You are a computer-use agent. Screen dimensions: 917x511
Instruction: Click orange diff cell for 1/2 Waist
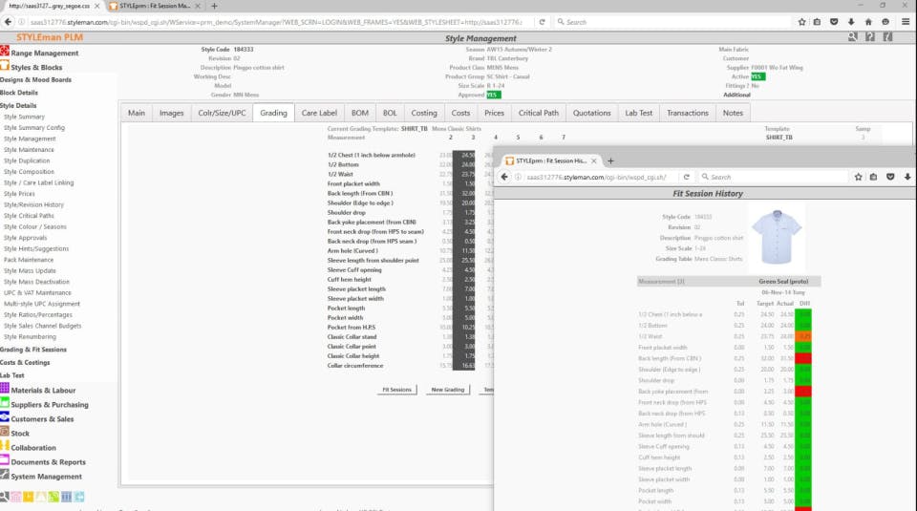803,337
